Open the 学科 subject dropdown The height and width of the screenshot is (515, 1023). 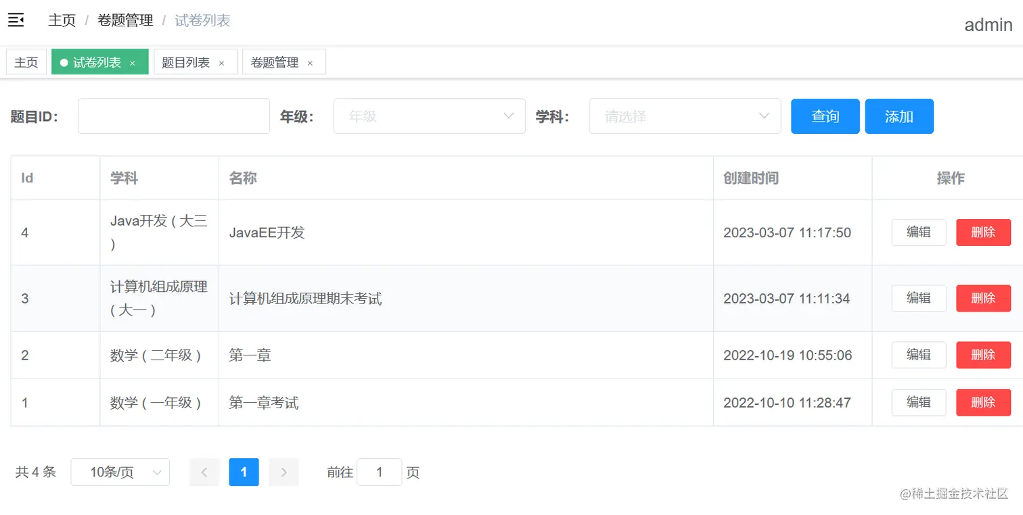pos(684,116)
